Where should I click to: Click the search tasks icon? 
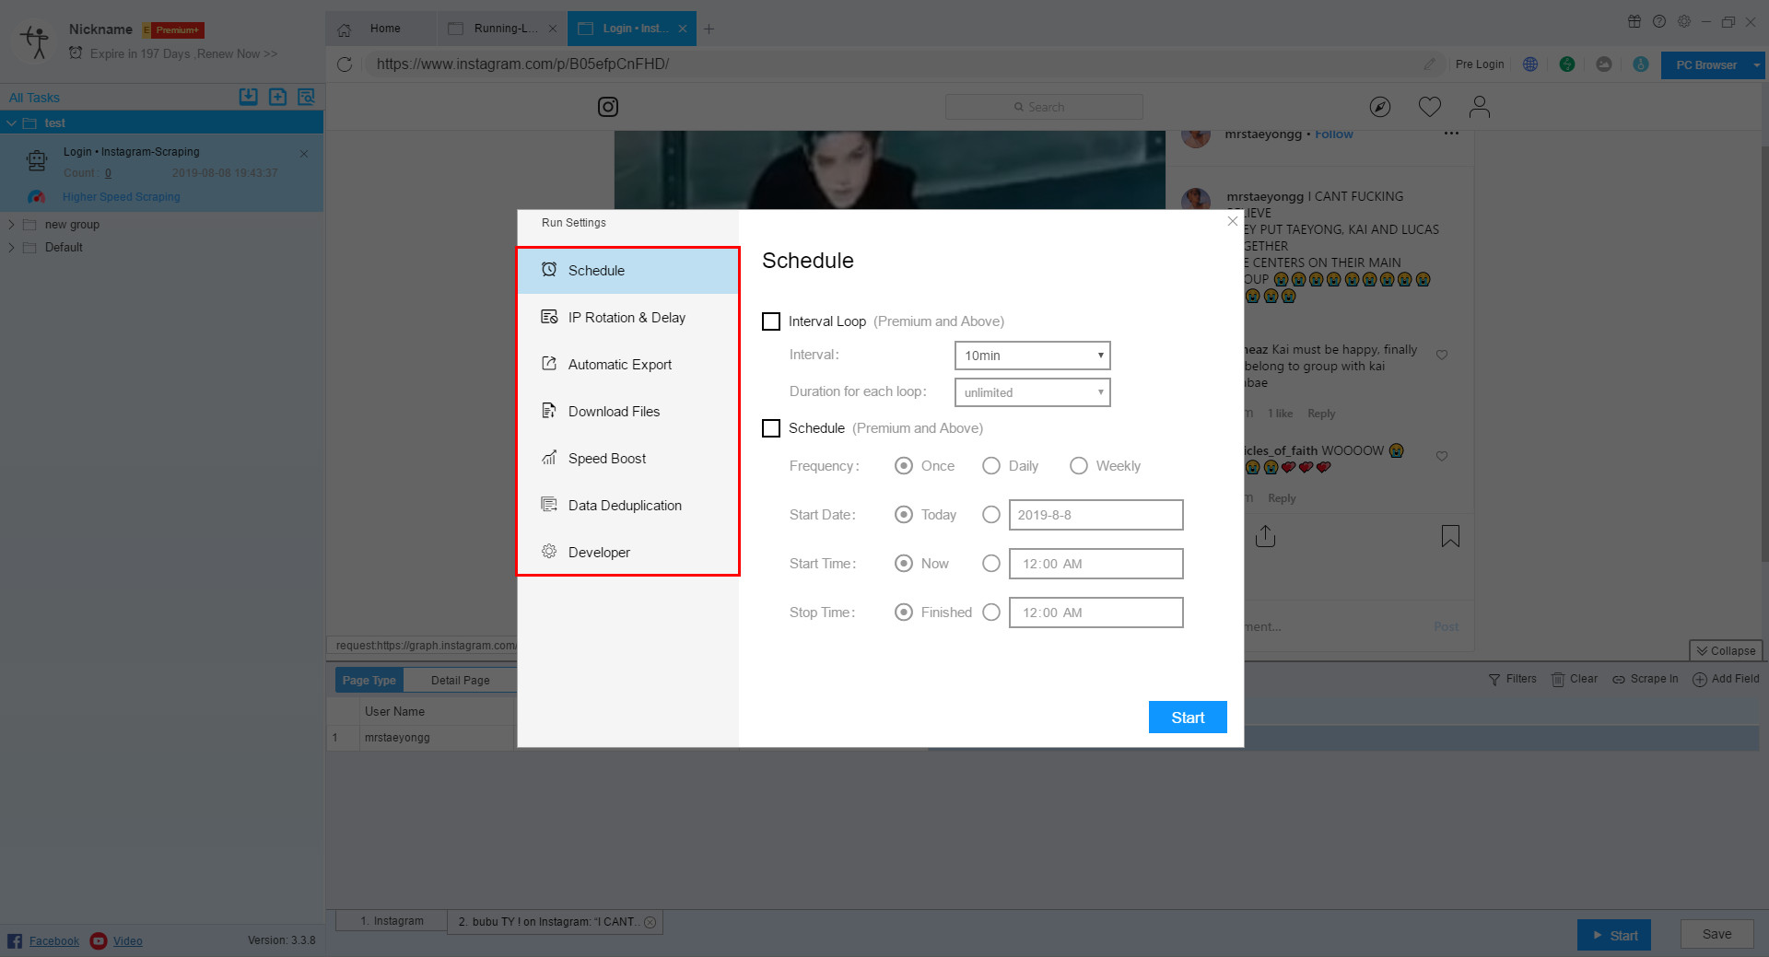[307, 97]
